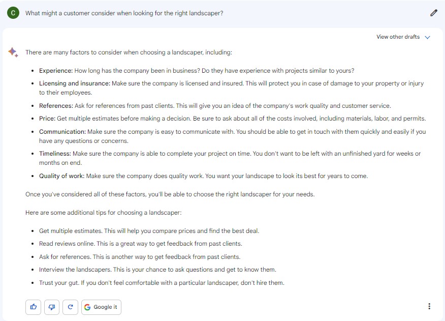Expand the View other drafts chevron
445x321 pixels.
(x=427, y=37)
